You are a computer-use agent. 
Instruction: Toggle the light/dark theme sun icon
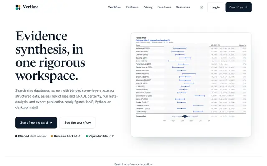tap(202, 7)
